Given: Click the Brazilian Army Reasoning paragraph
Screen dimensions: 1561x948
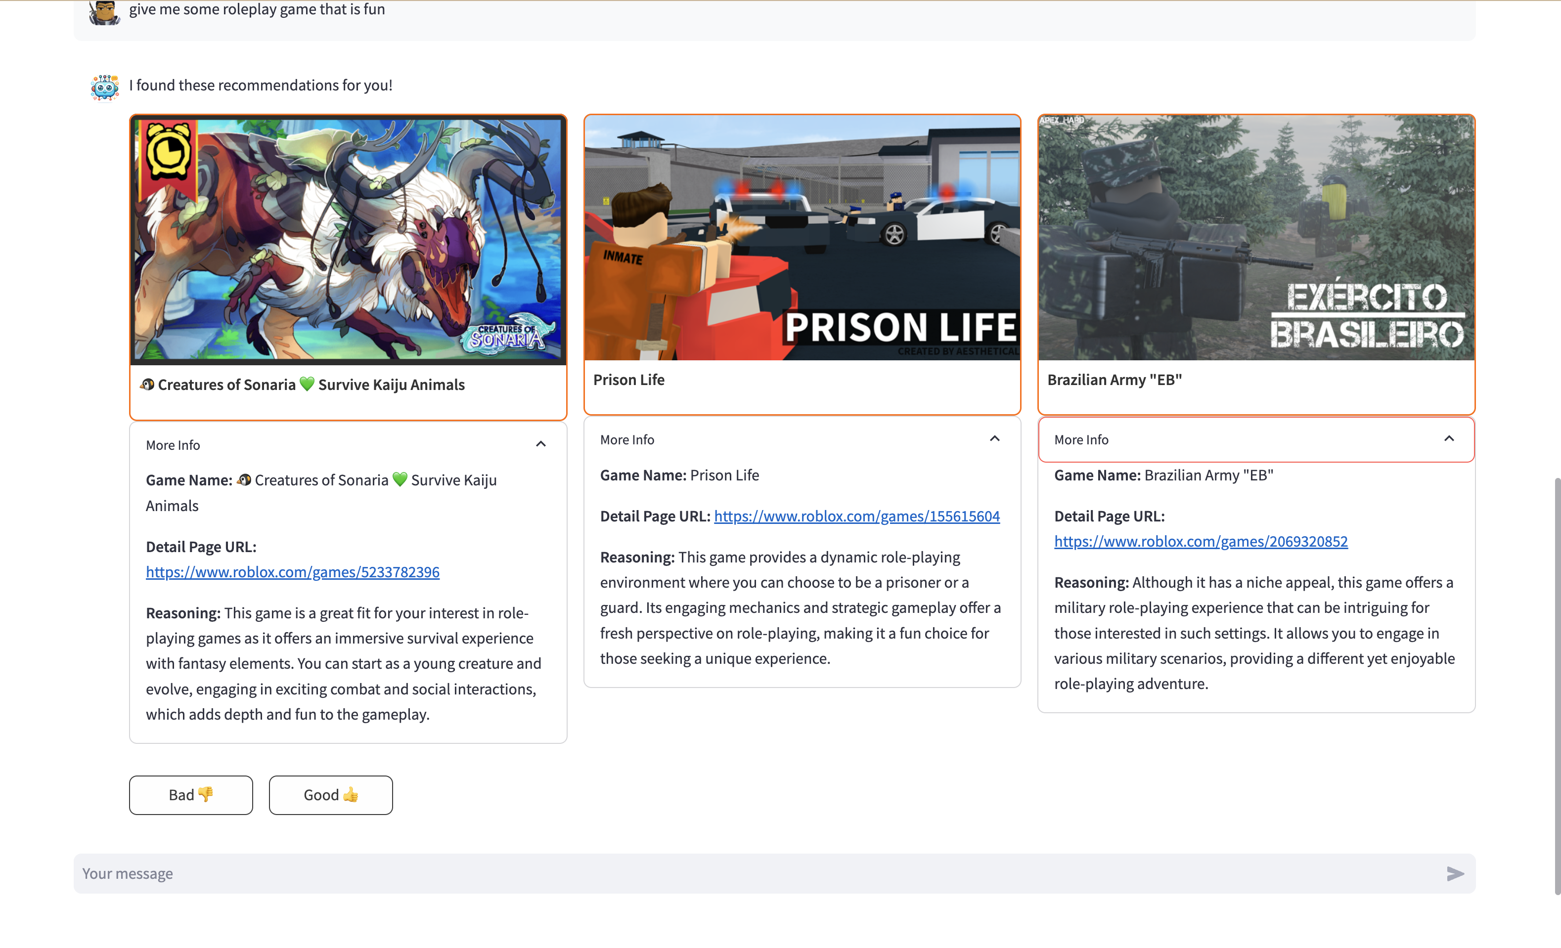Looking at the screenshot, I should click(x=1255, y=633).
